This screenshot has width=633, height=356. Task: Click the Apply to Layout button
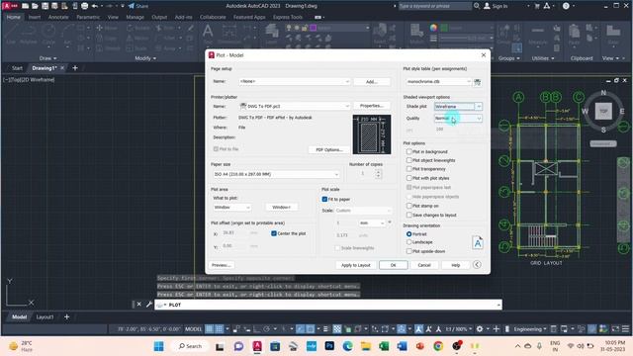click(356, 265)
